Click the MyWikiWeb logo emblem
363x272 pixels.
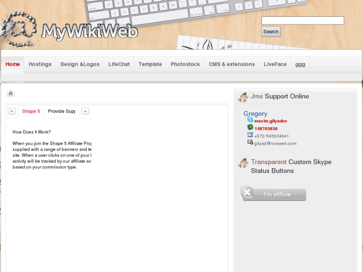tap(19, 29)
